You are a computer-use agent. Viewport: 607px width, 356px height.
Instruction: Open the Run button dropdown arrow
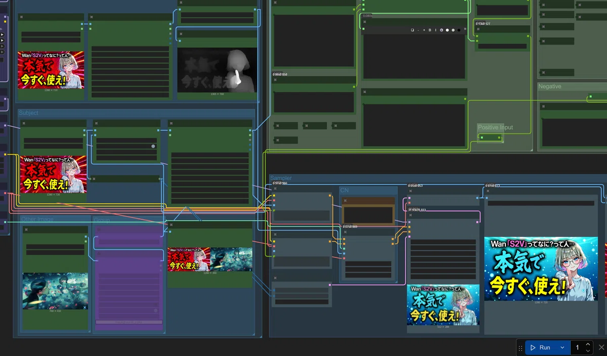coord(562,347)
